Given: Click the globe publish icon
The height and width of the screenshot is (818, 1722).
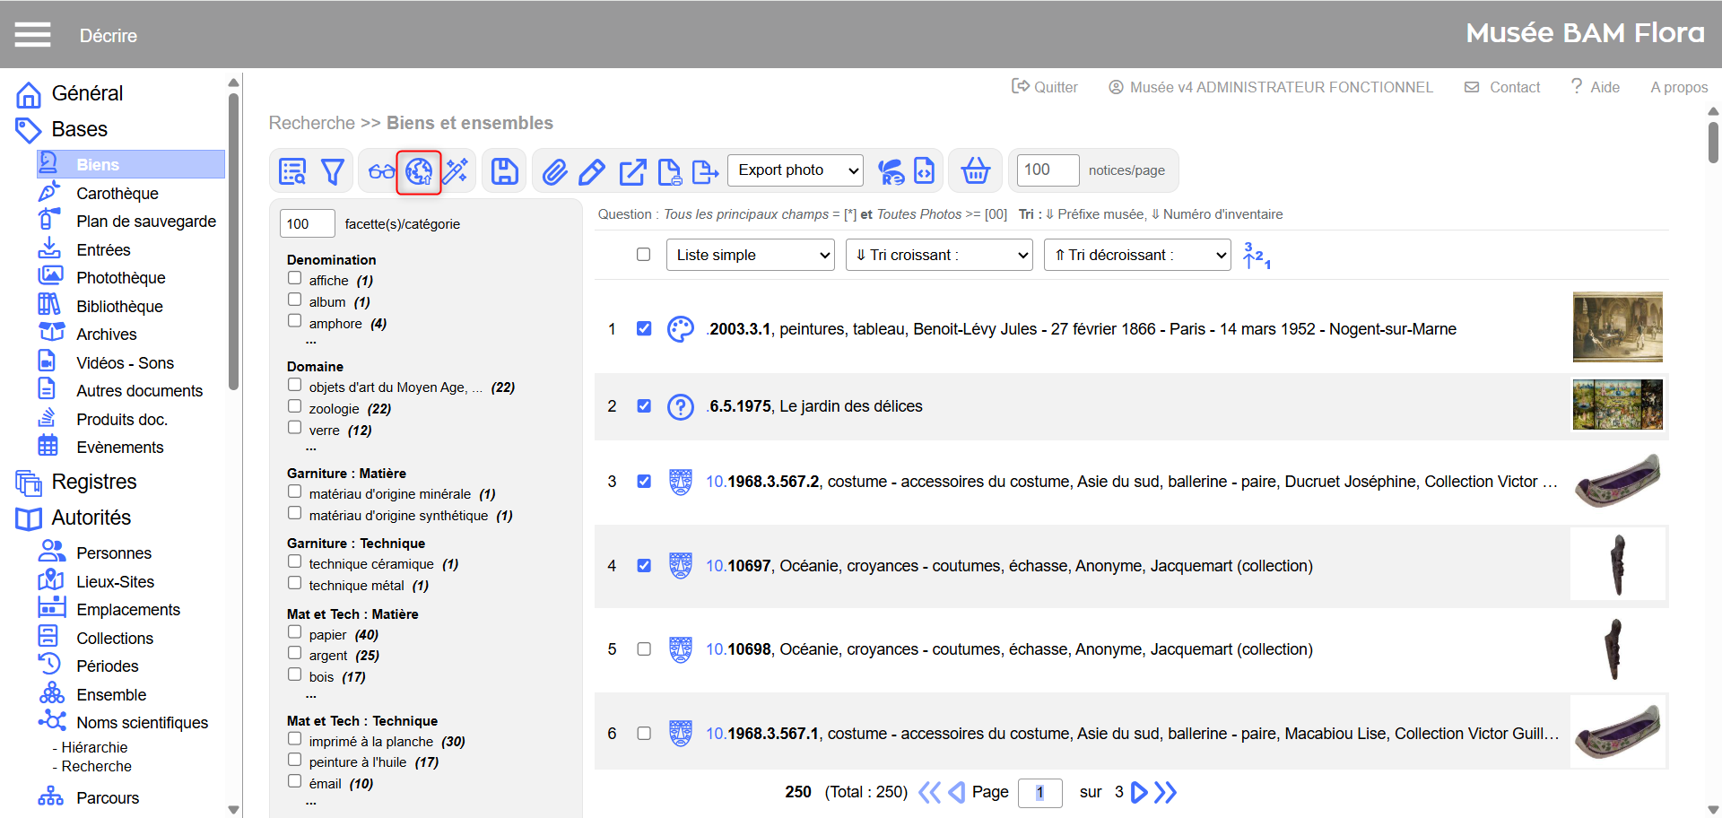Looking at the screenshot, I should click(419, 171).
